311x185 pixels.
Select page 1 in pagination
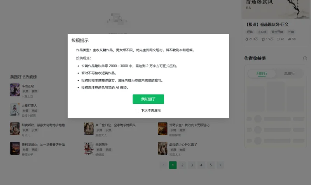pos(173,165)
